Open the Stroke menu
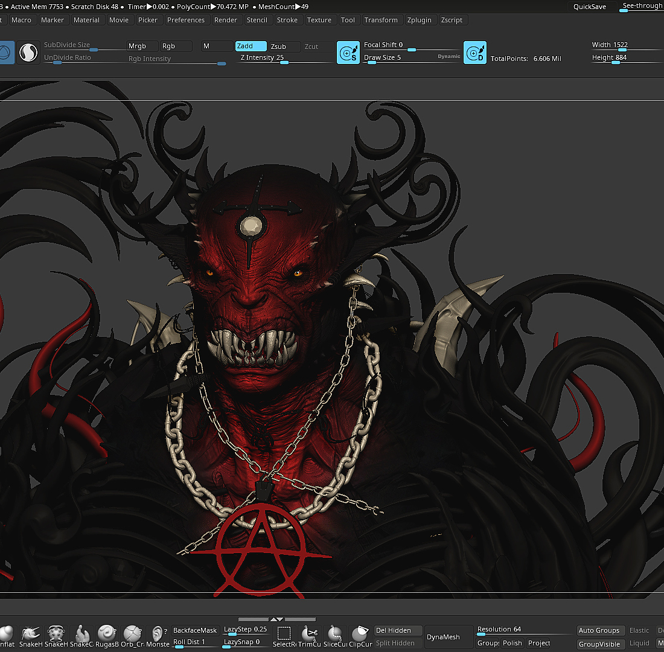Image resolution: width=664 pixels, height=652 pixels. point(287,20)
